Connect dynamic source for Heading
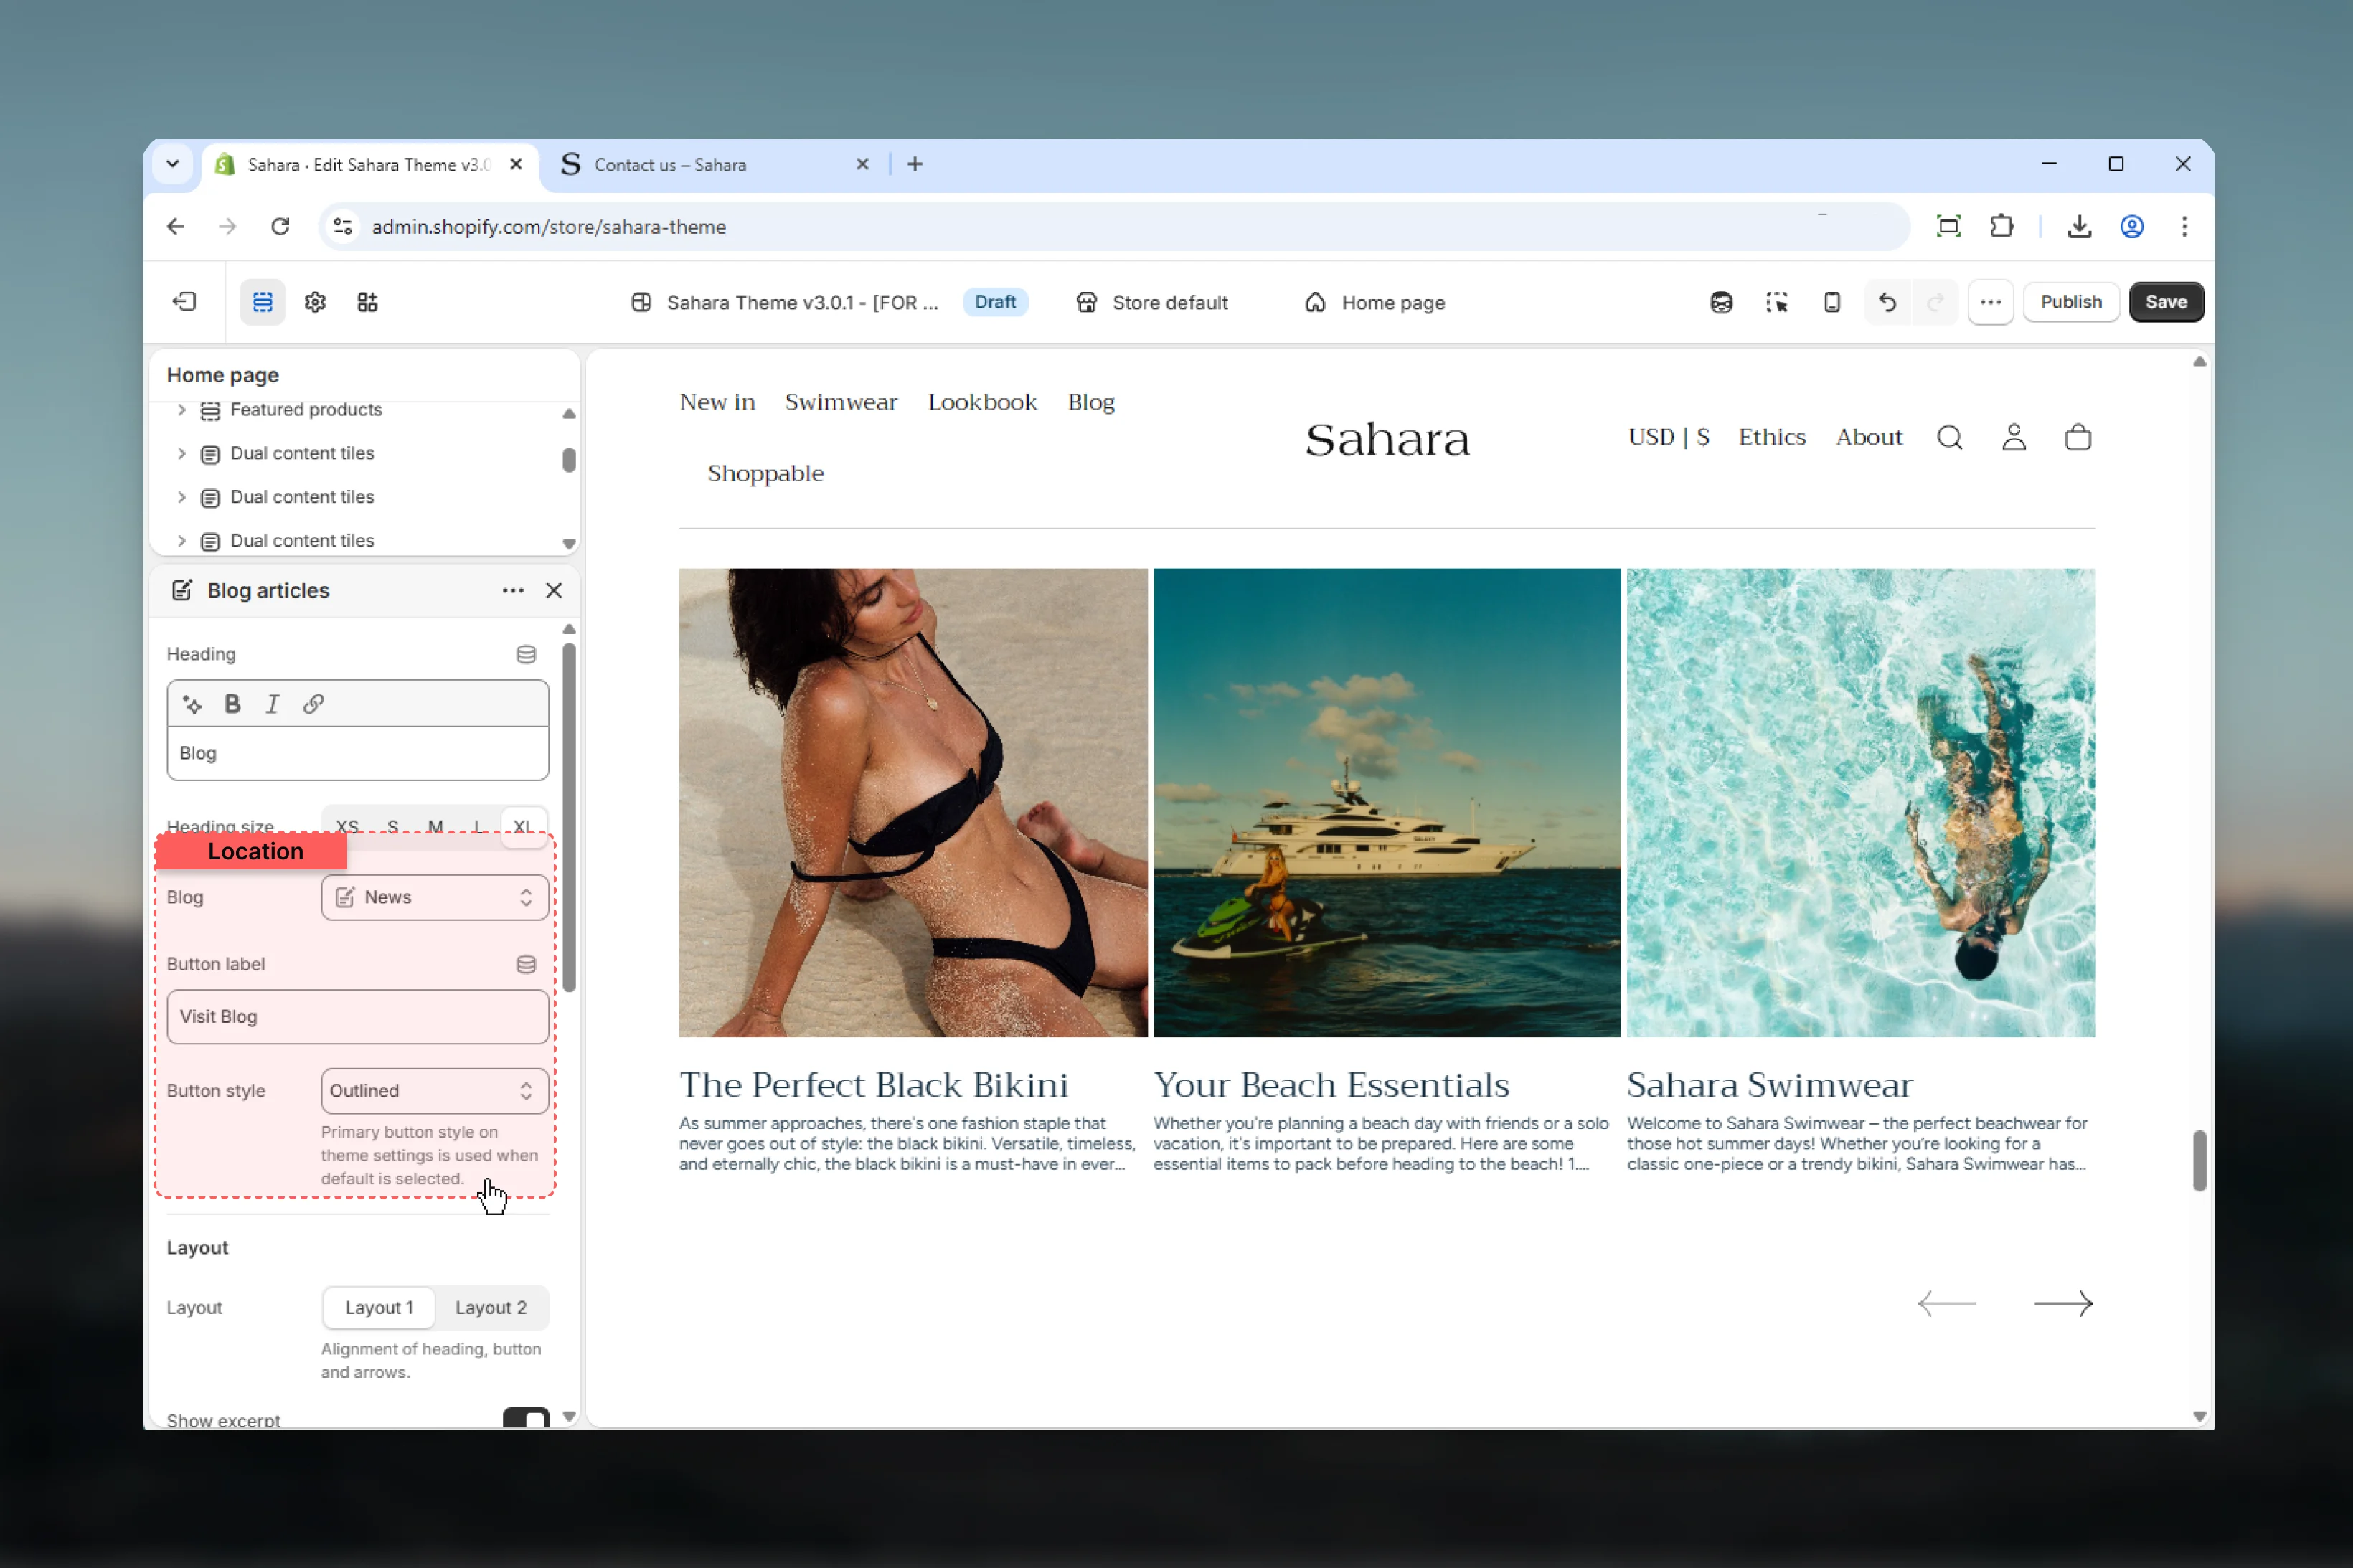The image size is (2353, 1568). [526, 654]
